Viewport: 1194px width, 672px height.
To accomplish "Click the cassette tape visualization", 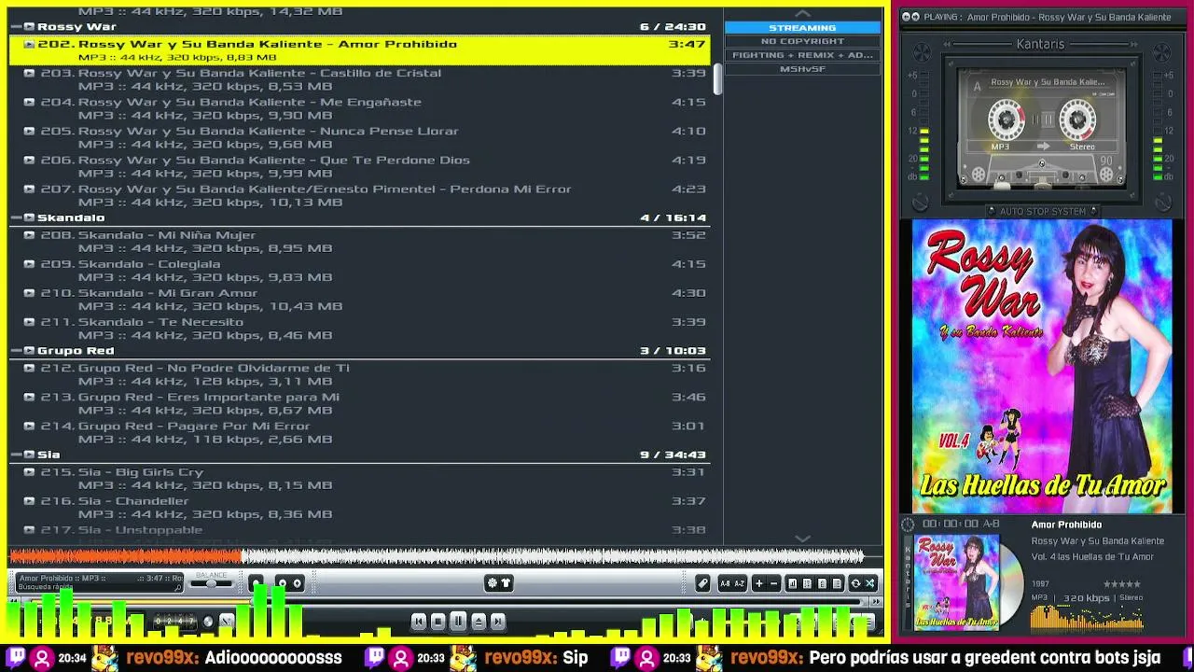I will coord(1042,126).
